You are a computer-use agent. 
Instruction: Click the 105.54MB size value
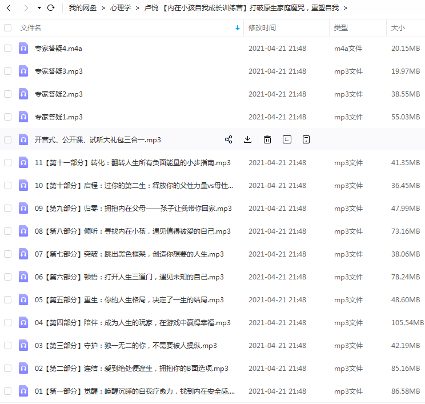coord(407,323)
